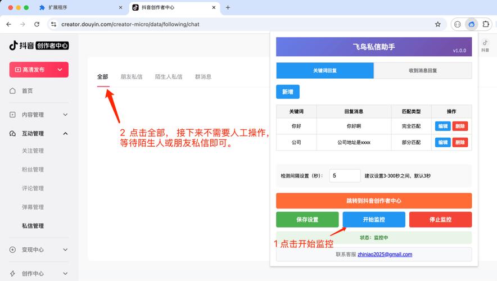The width and height of the screenshot is (497, 281).
Task: Click 删除 for the 你好 keyword row
Action: click(460, 126)
